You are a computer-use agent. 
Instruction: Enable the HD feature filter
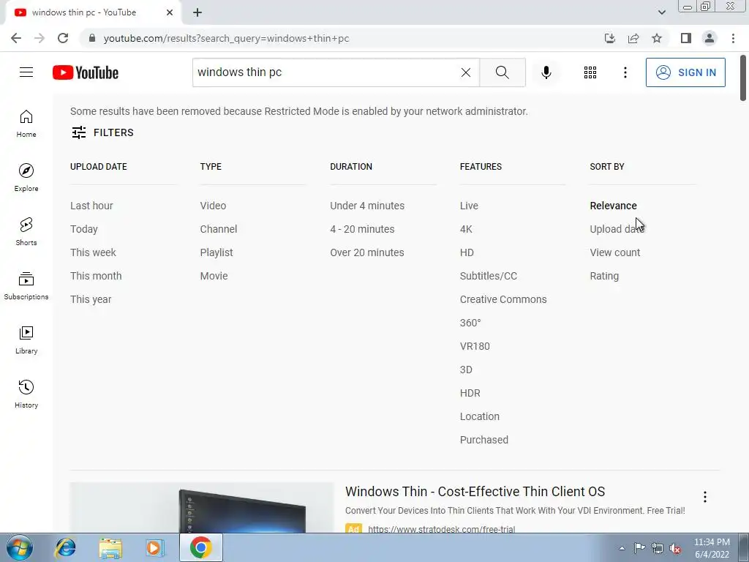(x=467, y=252)
